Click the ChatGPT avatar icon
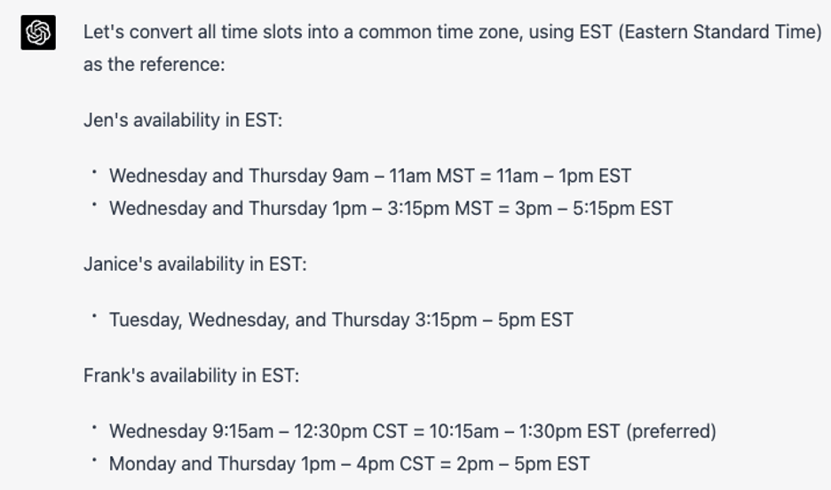Screen dimensions: 831x490 38,32
